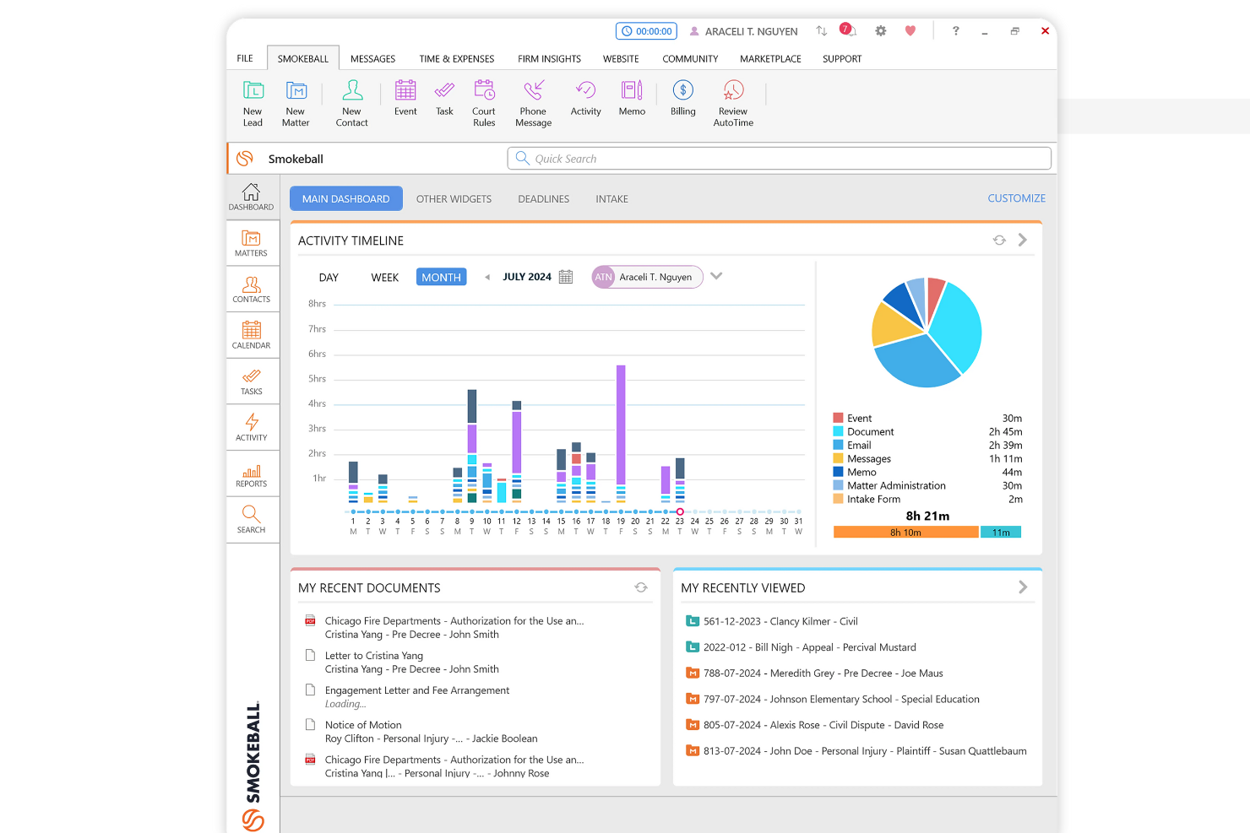1250x833 pixels.
Task: Open matter 561-12-2023 Clancy Kilmer Civil
Action: pyautogui.click(x=780, y=621)
